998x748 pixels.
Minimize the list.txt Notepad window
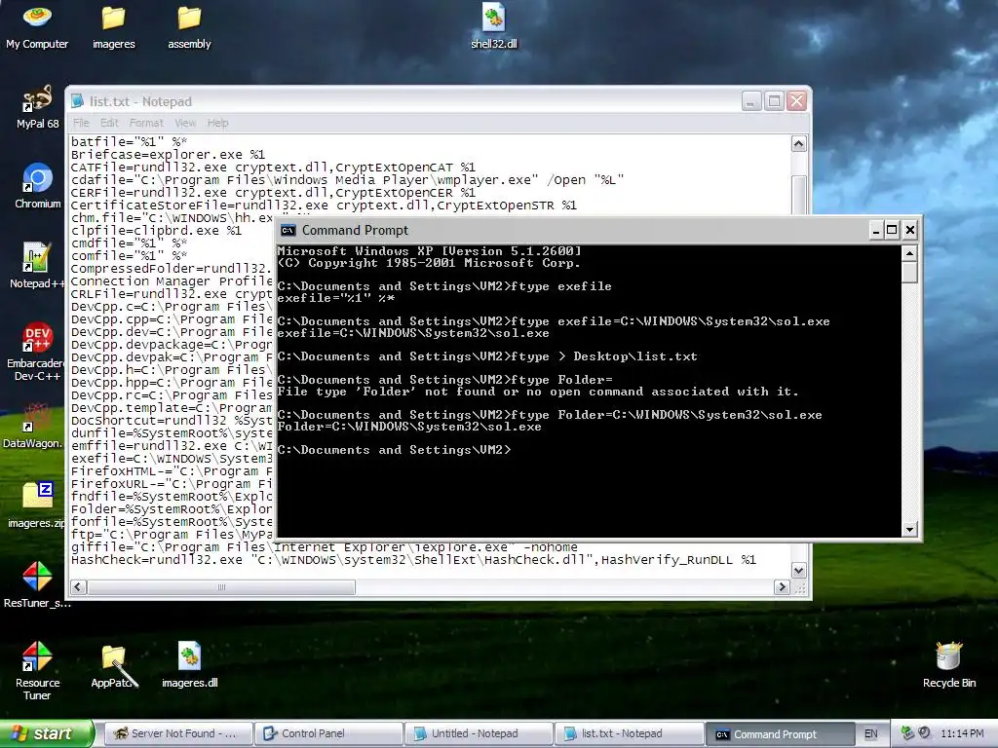pyautogui.click(x=751, y=101)
